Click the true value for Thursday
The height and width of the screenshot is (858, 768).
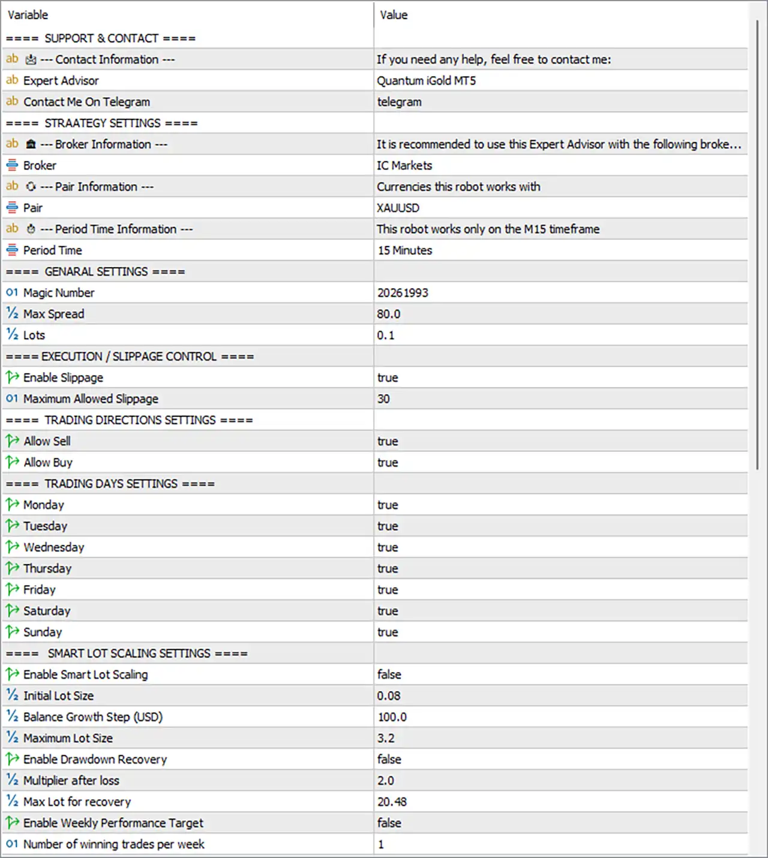click(388, 569)
